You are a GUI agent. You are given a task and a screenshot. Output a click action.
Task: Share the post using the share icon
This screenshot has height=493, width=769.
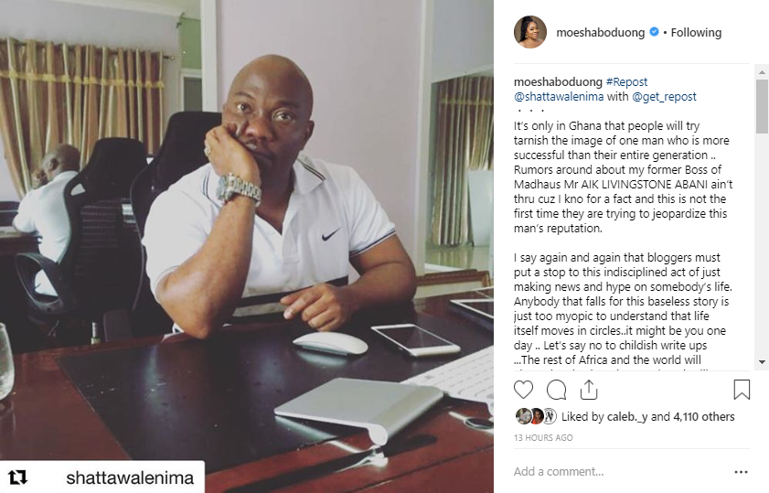(x=589, y=390)
